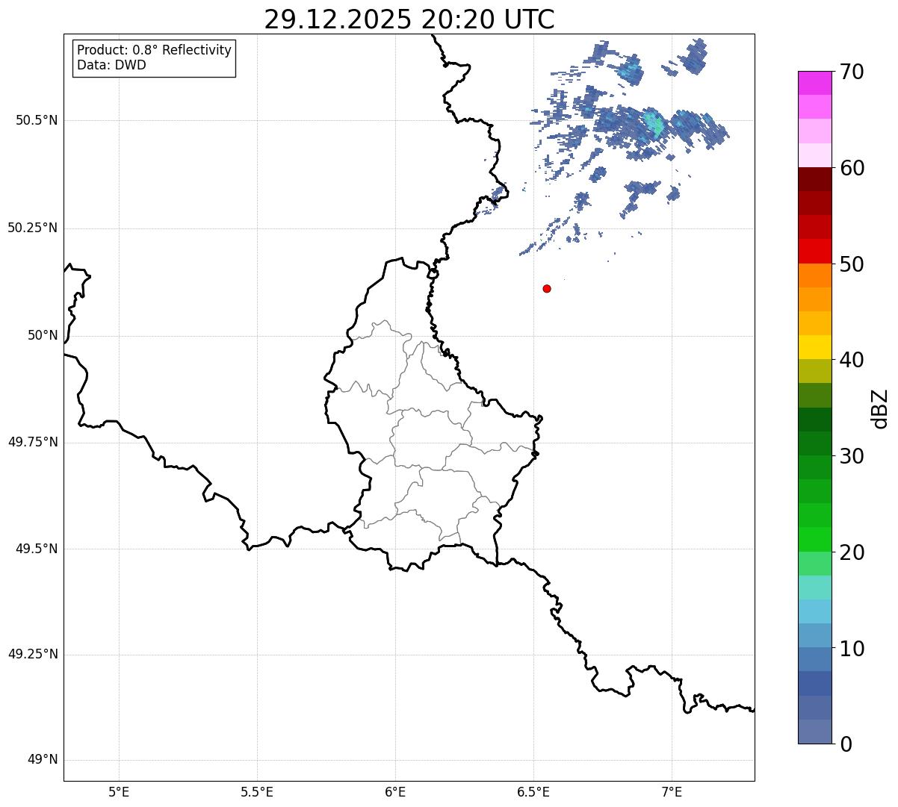Click the 7°E longitude label
The image size is (898, 807).
(x=672, y=791)
